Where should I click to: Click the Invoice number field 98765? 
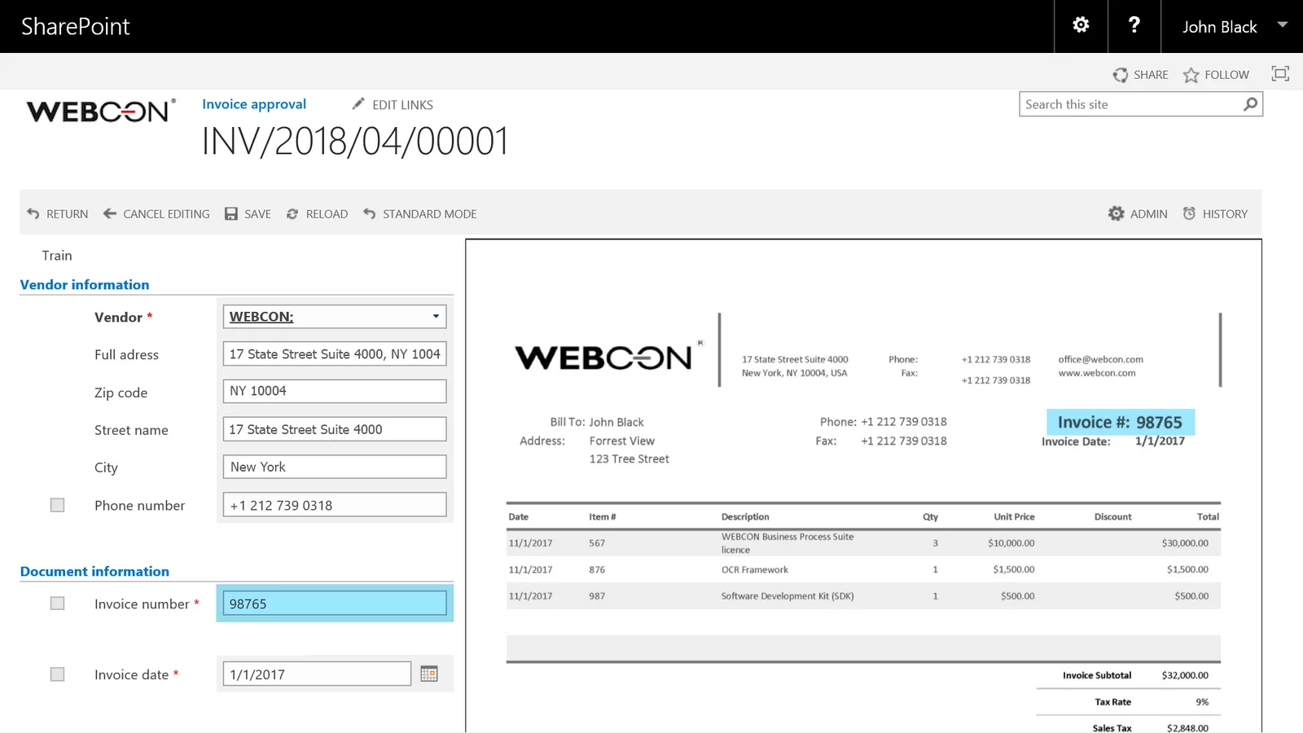tap(335, 604)
